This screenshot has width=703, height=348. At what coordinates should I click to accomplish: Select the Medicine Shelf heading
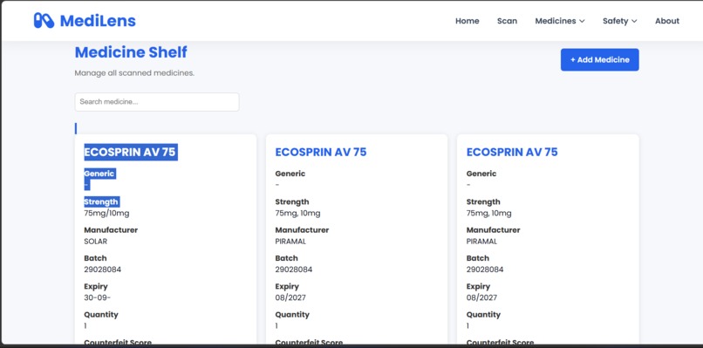pos(131,52)
